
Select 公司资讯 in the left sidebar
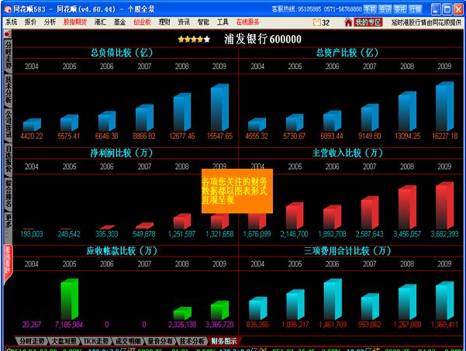coord(8,124)
